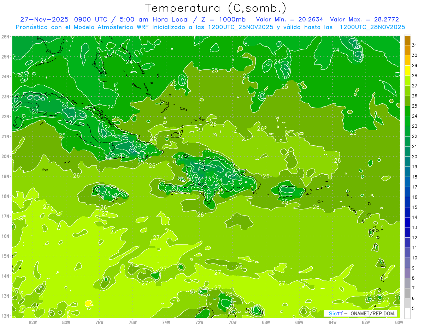Pick the gray colorbar swatch between 6 and 7
Screen dimensions: 424x327
[407, 293]
